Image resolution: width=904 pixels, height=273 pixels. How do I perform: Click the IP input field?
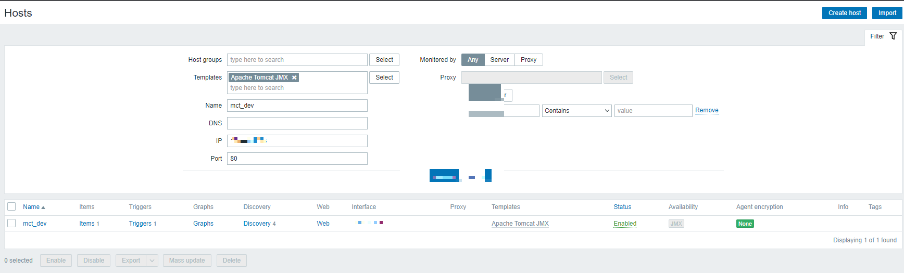pyautogui.click(x=297, y=141)
